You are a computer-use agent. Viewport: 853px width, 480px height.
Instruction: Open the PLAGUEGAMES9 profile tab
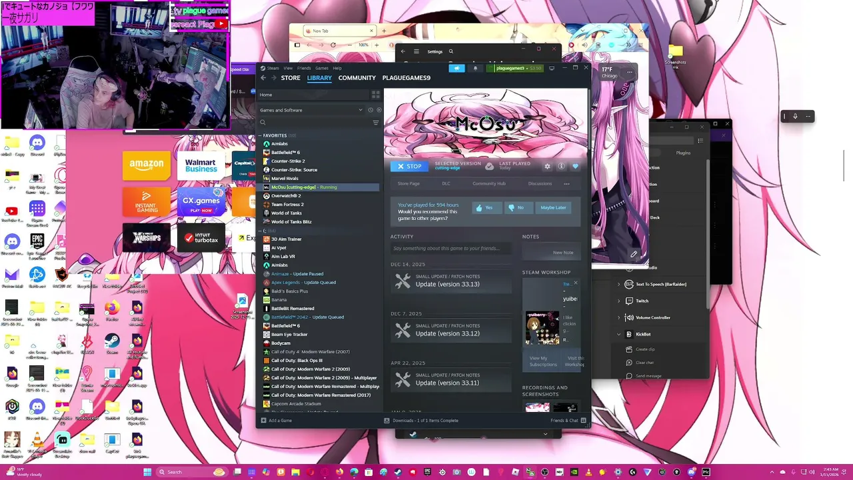click(x=407, y=78)
